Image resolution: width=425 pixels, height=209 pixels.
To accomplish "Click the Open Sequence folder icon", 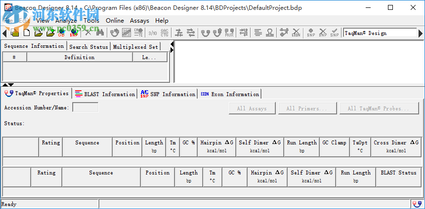I will click(x=39, y=33).
